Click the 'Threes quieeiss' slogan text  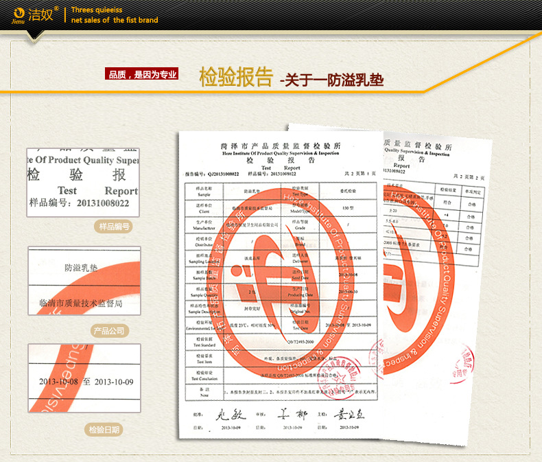tap(97, 10)
